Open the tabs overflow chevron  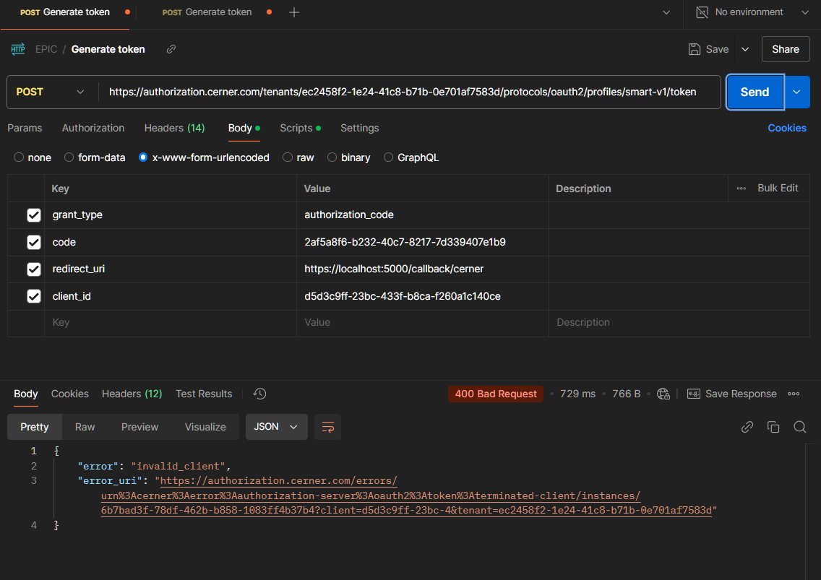[666, 12]
